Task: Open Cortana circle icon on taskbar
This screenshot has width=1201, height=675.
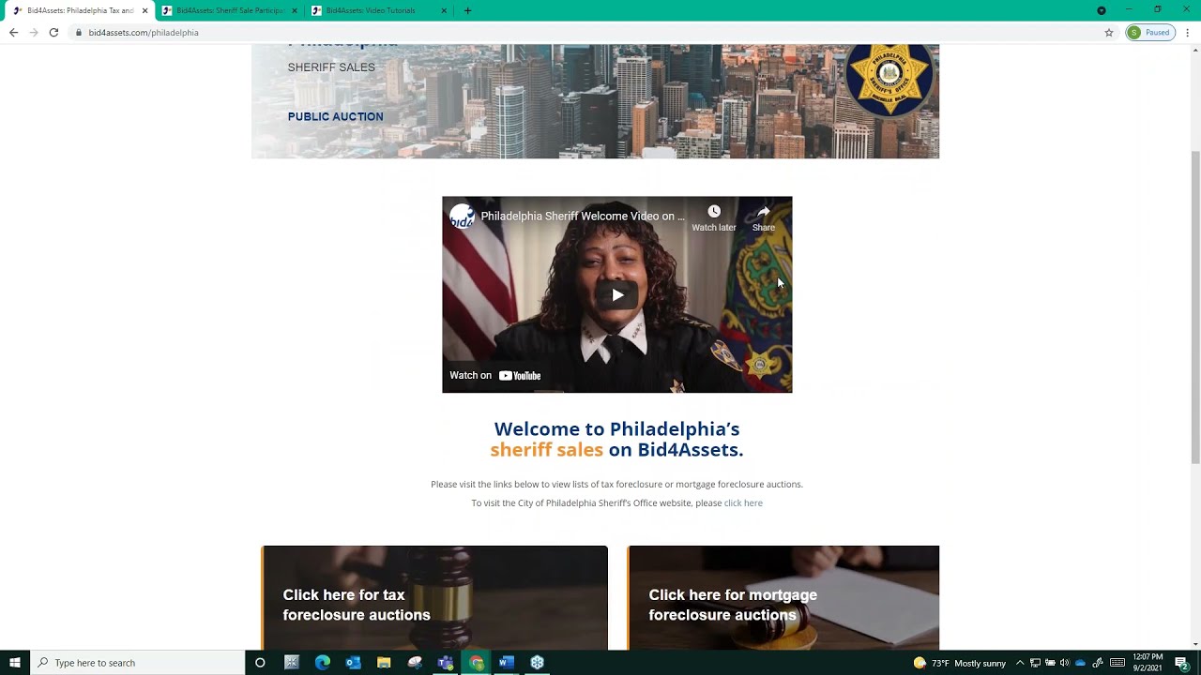Action: click(260, 663)
